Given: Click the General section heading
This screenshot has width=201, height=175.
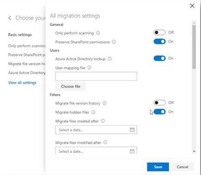Looking at the screenshot, I should 57,25.
